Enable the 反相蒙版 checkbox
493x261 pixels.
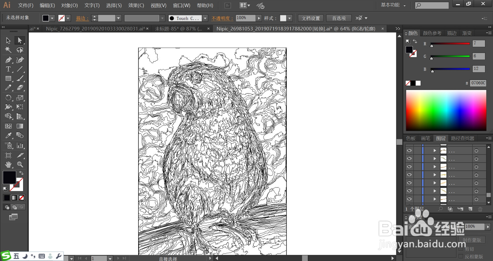461,256
